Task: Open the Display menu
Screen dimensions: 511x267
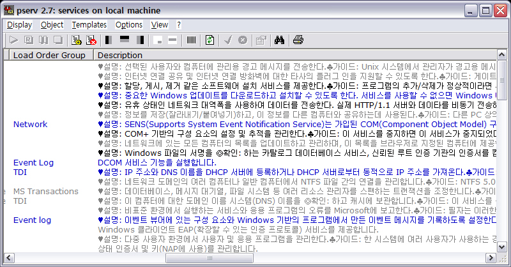Action: tap(20, 25)
